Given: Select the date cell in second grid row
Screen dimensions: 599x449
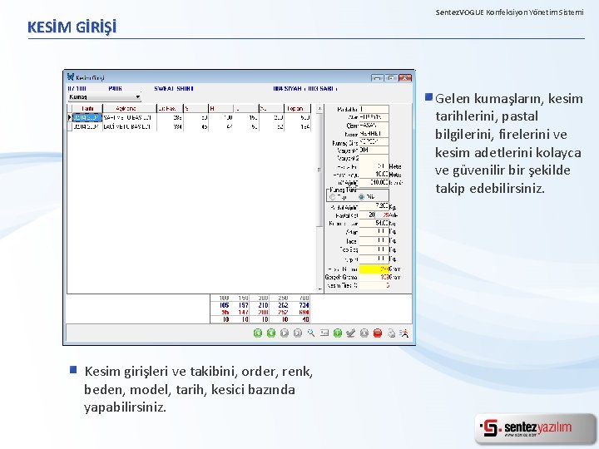Looking at the screenshot, I should click(87, 126).
